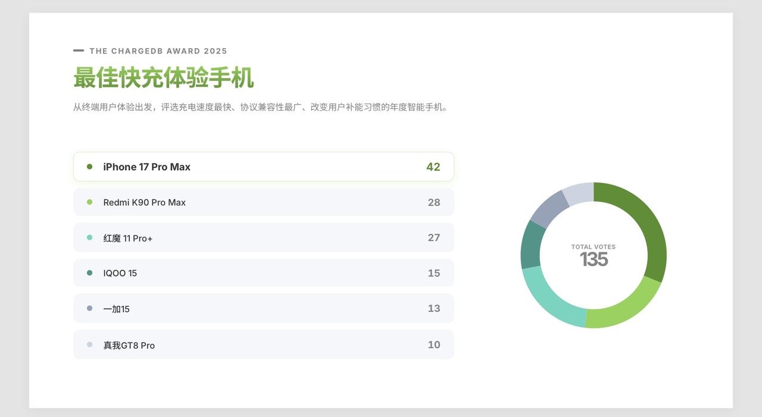Image resolution: width=762 pixels, height=417 pixels.
Task: Select the 红魔 11 Pro+ row
Action: 264,237
